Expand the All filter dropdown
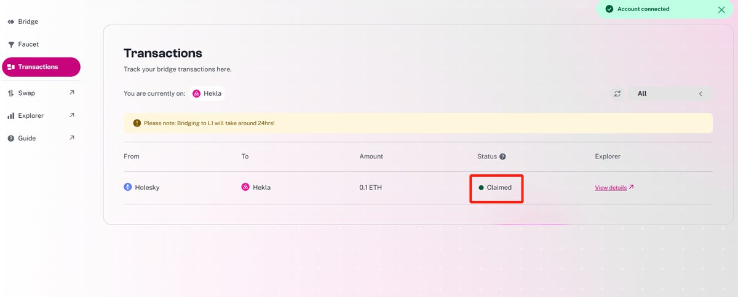The height and width of the screenshot is (297, 738). click(670, 94)
